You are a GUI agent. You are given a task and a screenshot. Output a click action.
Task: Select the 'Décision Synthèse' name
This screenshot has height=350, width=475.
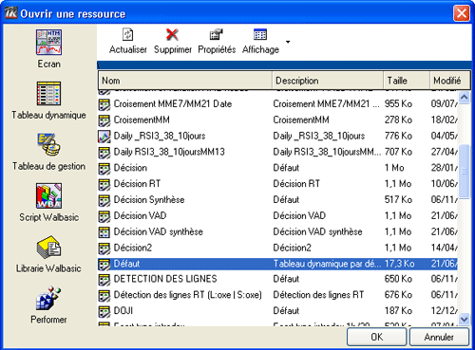point(149,200)
